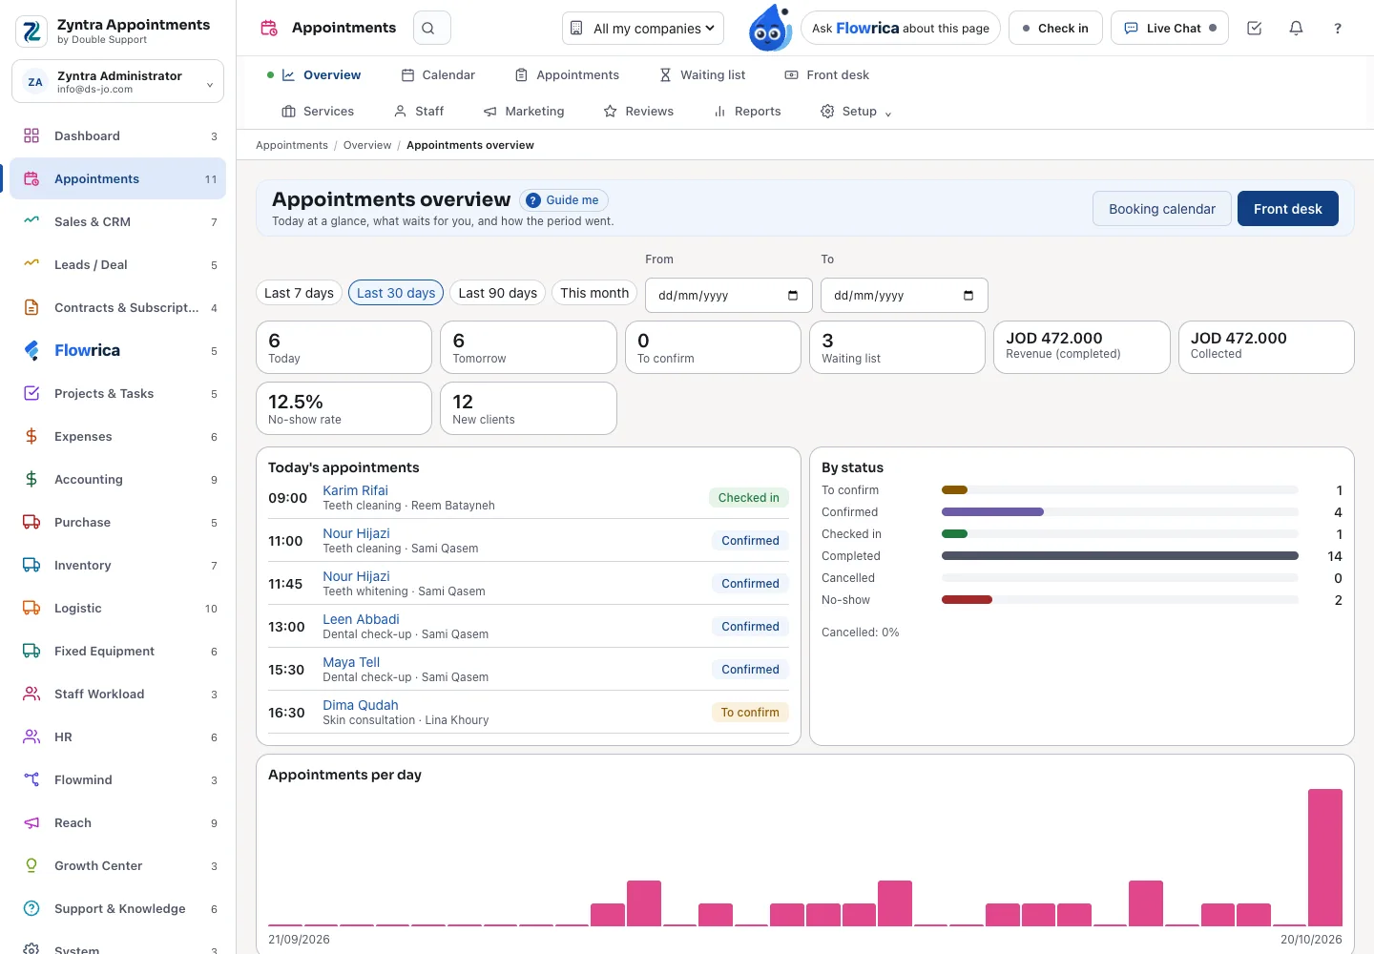Open Logistic module
Viewport: 1374px width, 954px height.
pyautogui.click(x=118, y=609)
